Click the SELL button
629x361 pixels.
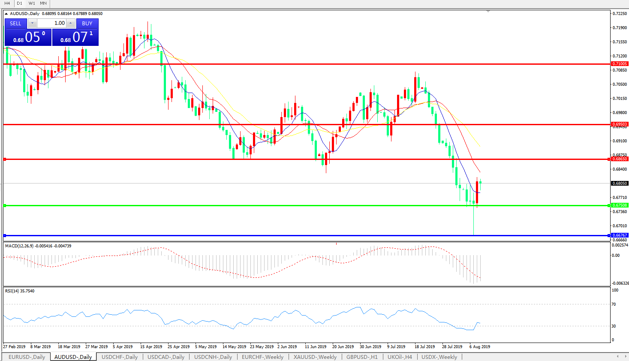tap(15, 23)
